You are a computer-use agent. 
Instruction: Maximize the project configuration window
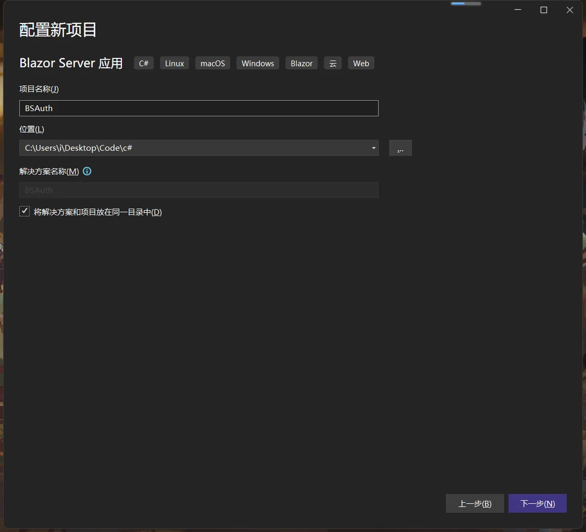[544, 10]
